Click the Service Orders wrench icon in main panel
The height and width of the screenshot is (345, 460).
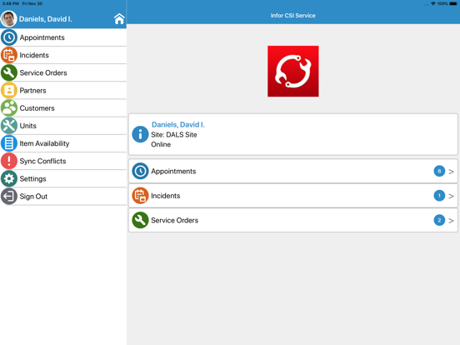coord(140,220)
